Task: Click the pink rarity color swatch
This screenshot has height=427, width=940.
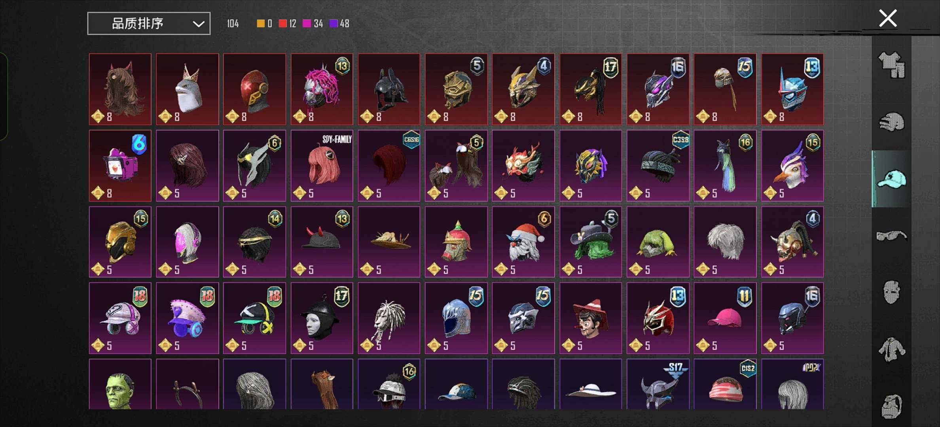Action: (307, 24)
